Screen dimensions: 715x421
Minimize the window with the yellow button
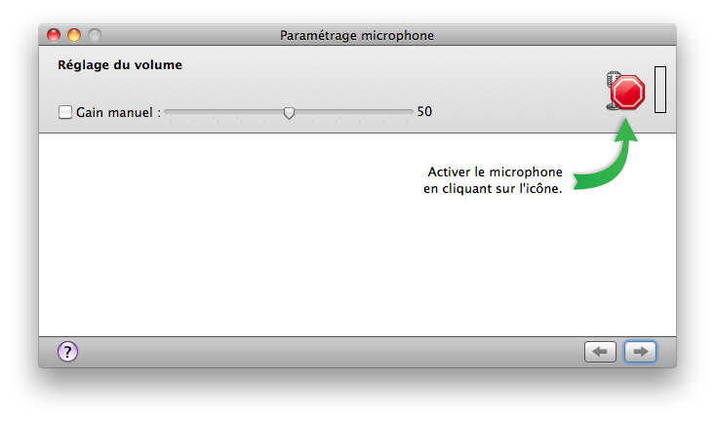74,35
